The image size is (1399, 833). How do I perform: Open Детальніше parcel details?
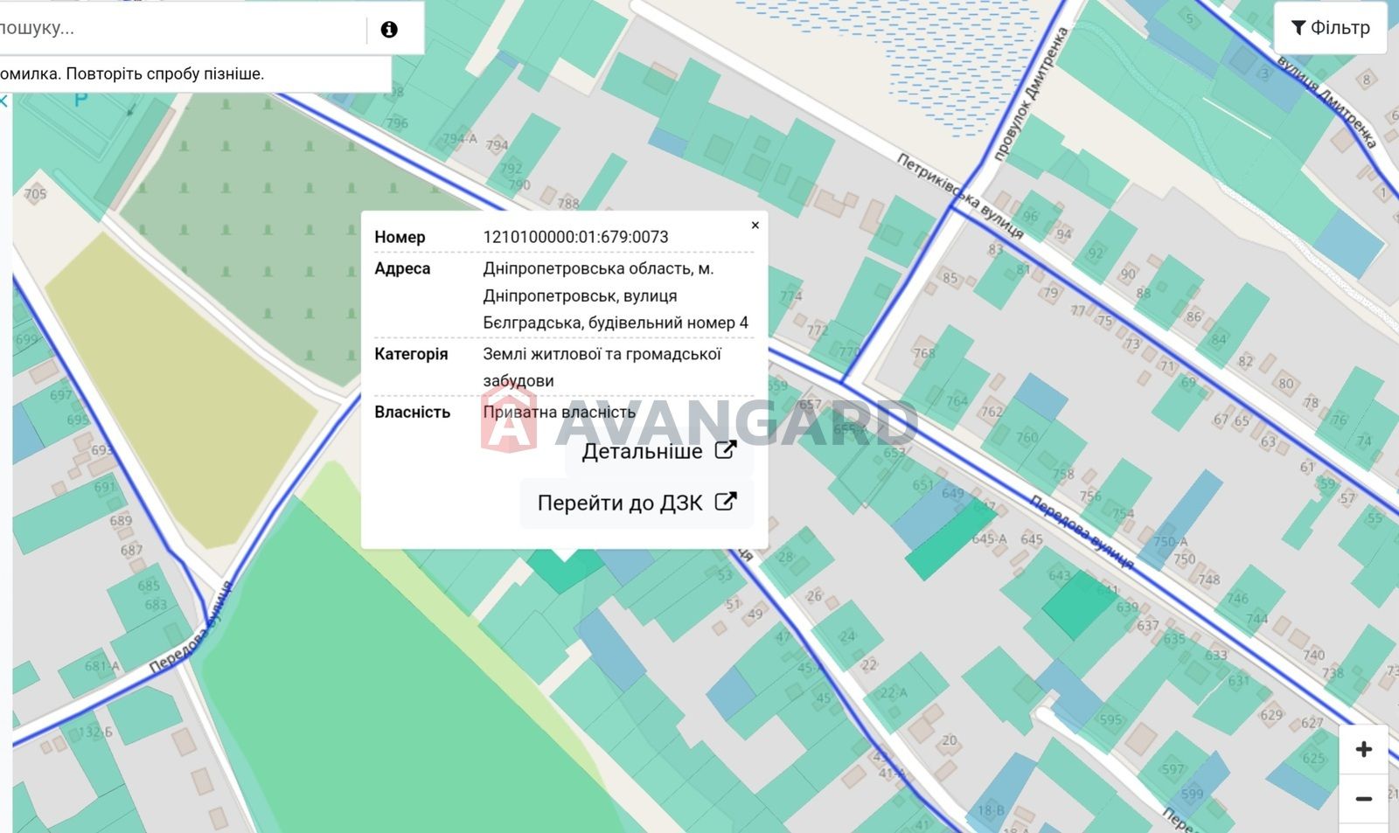[x=658, y=451]
